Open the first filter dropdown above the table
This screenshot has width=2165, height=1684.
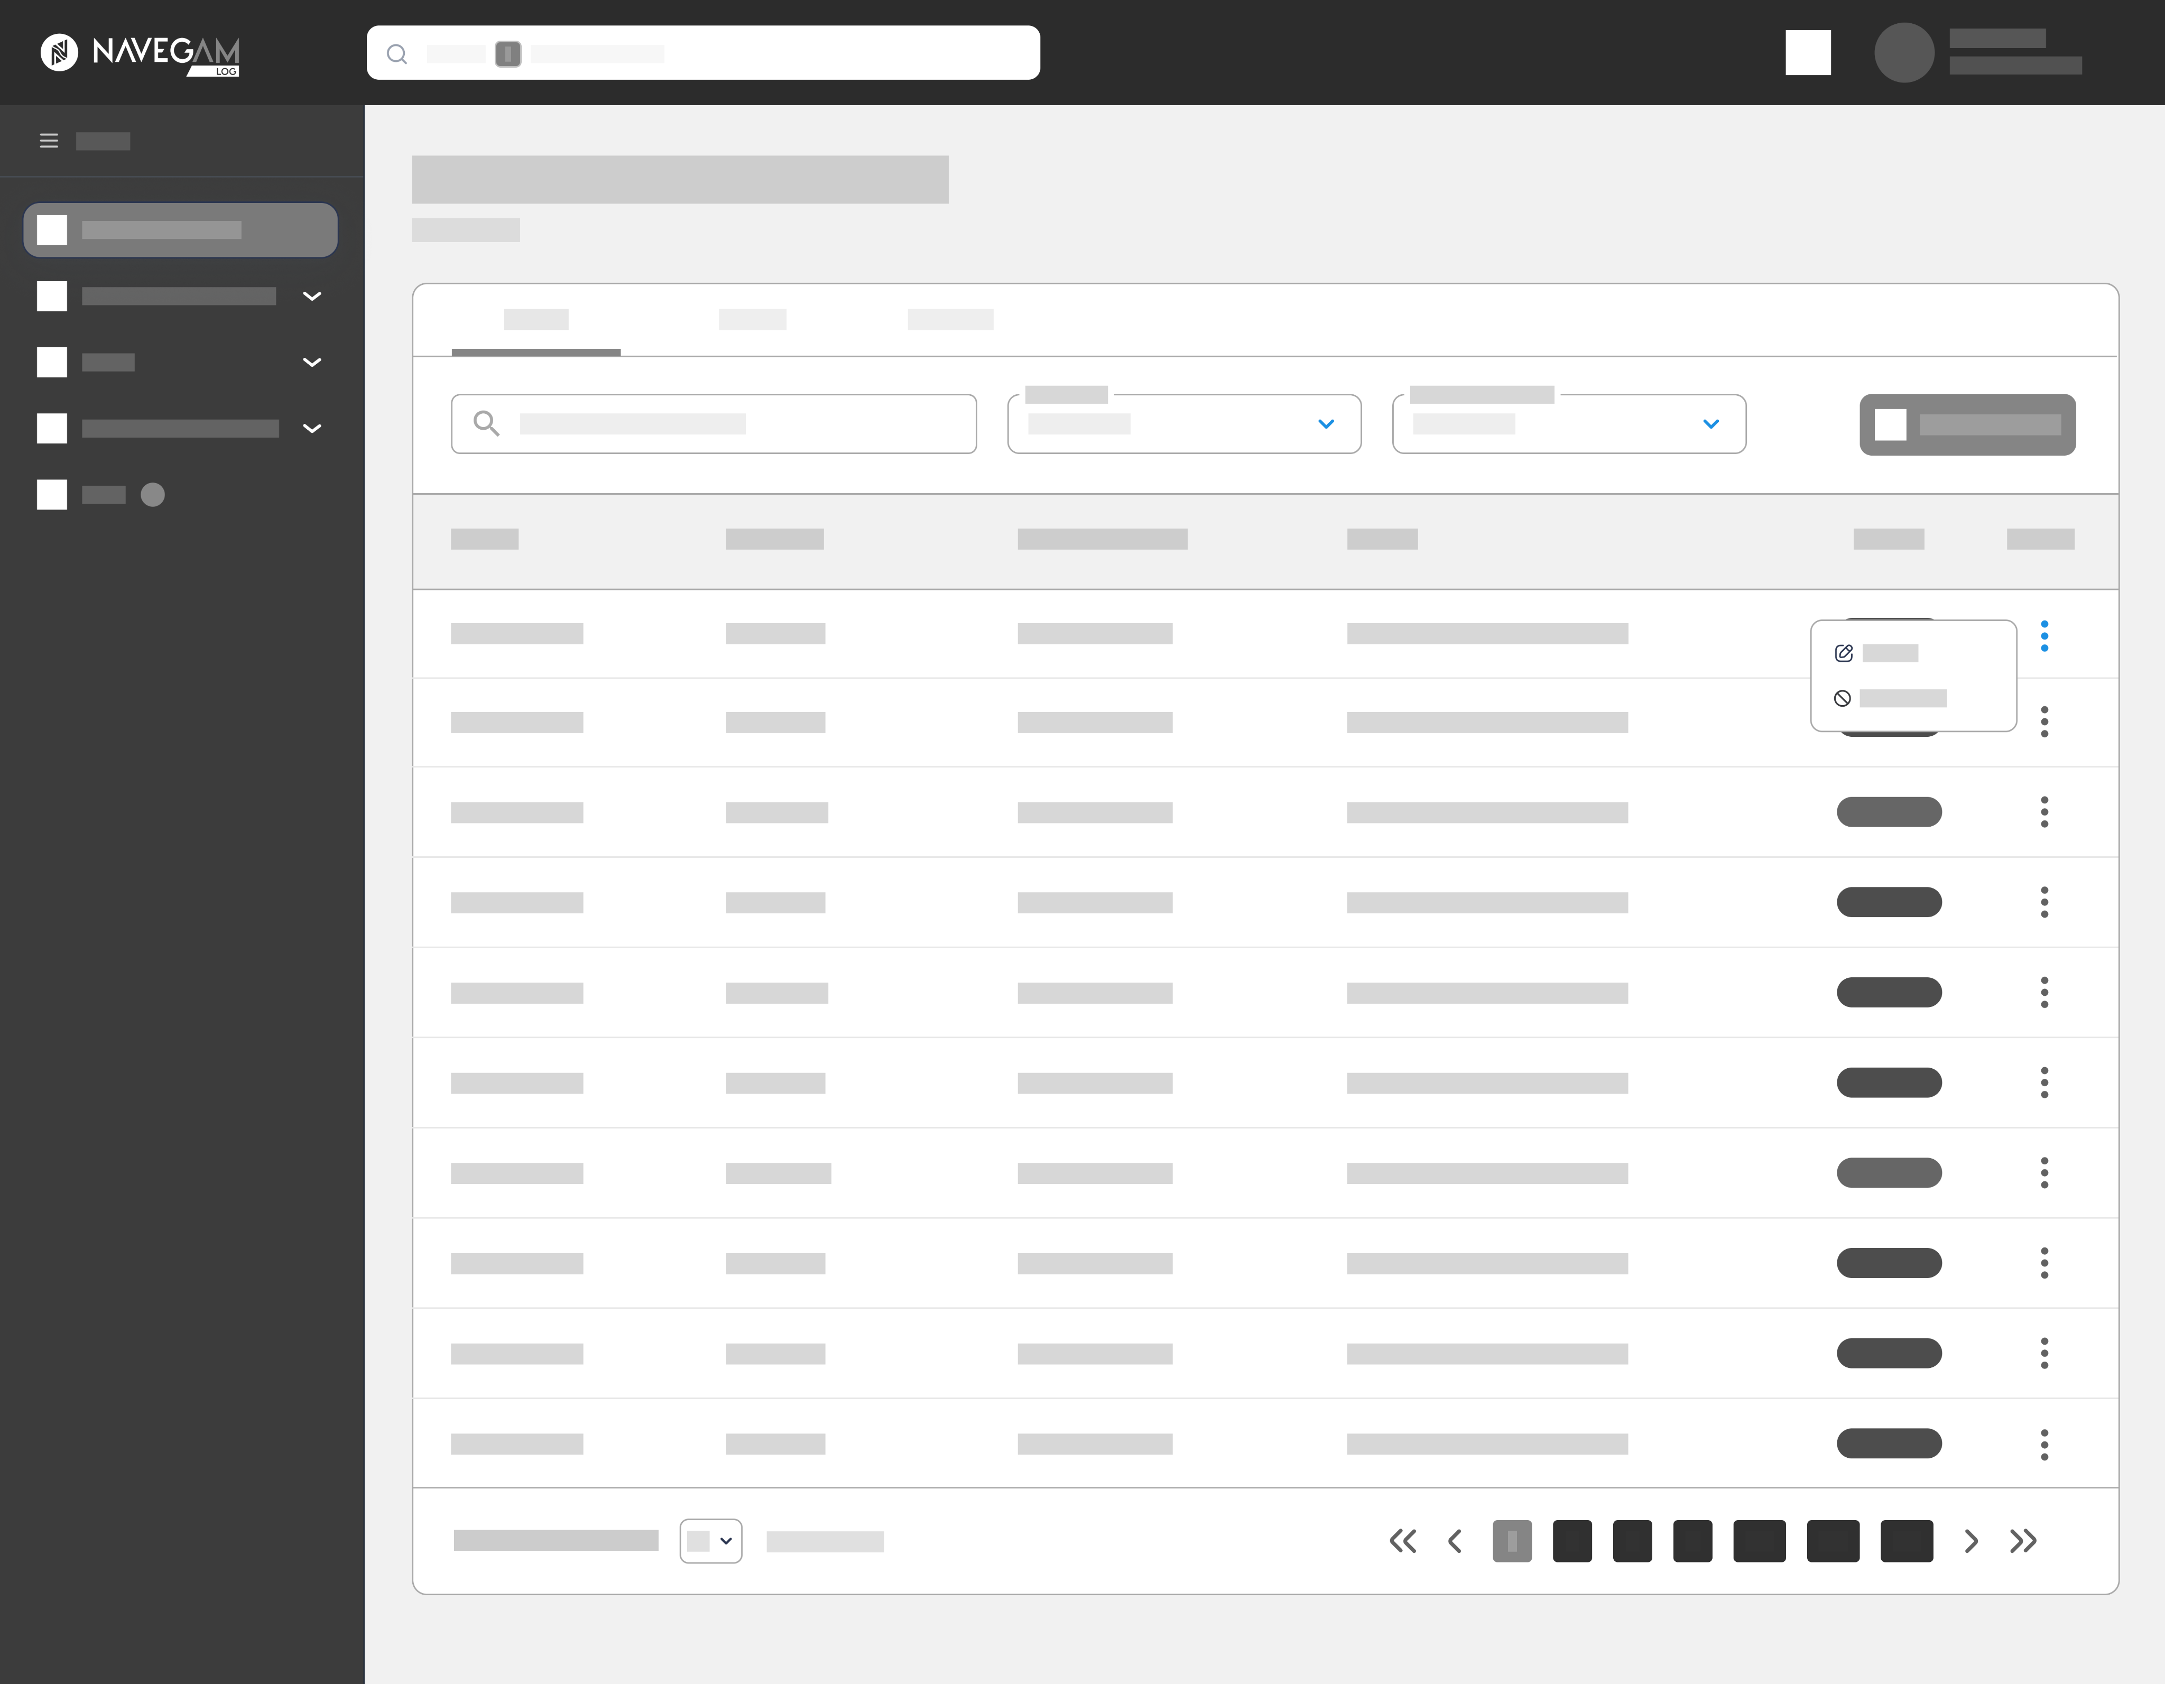[x=1182, y=424]
